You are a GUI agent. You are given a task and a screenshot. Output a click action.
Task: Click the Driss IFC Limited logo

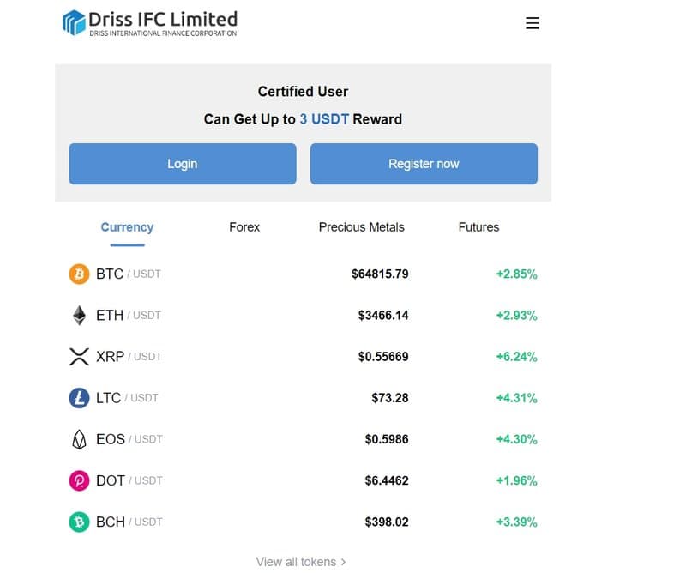pyautogui.click(x=150, y=22)
